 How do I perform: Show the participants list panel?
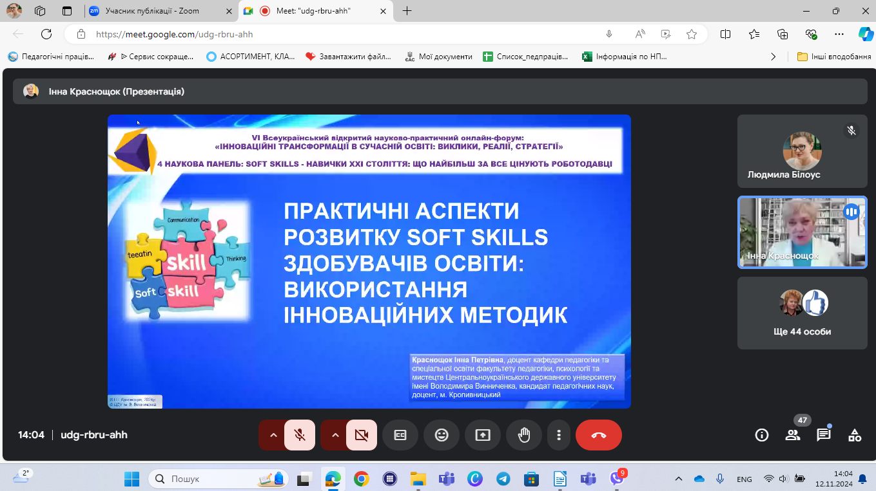click(x=793, y=435)
